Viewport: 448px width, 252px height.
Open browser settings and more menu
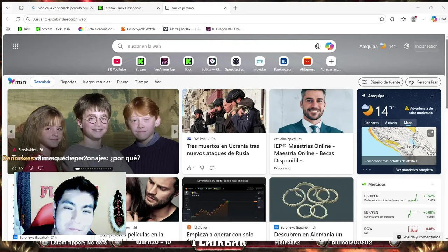[x=423, y=19]
